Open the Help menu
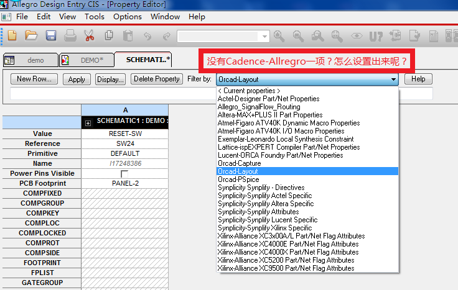The image size is (458, 290). (197, 17)
